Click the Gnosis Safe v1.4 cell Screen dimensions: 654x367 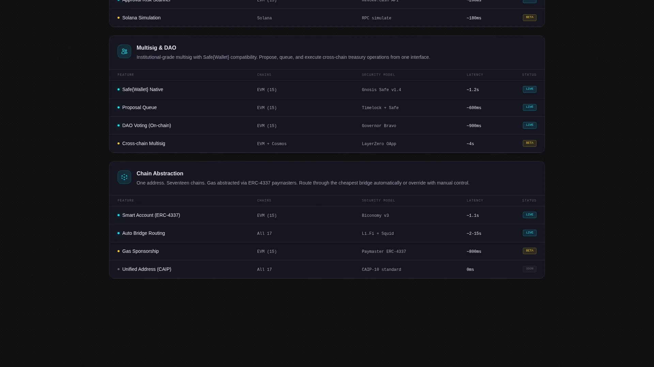tap(381, 90)
